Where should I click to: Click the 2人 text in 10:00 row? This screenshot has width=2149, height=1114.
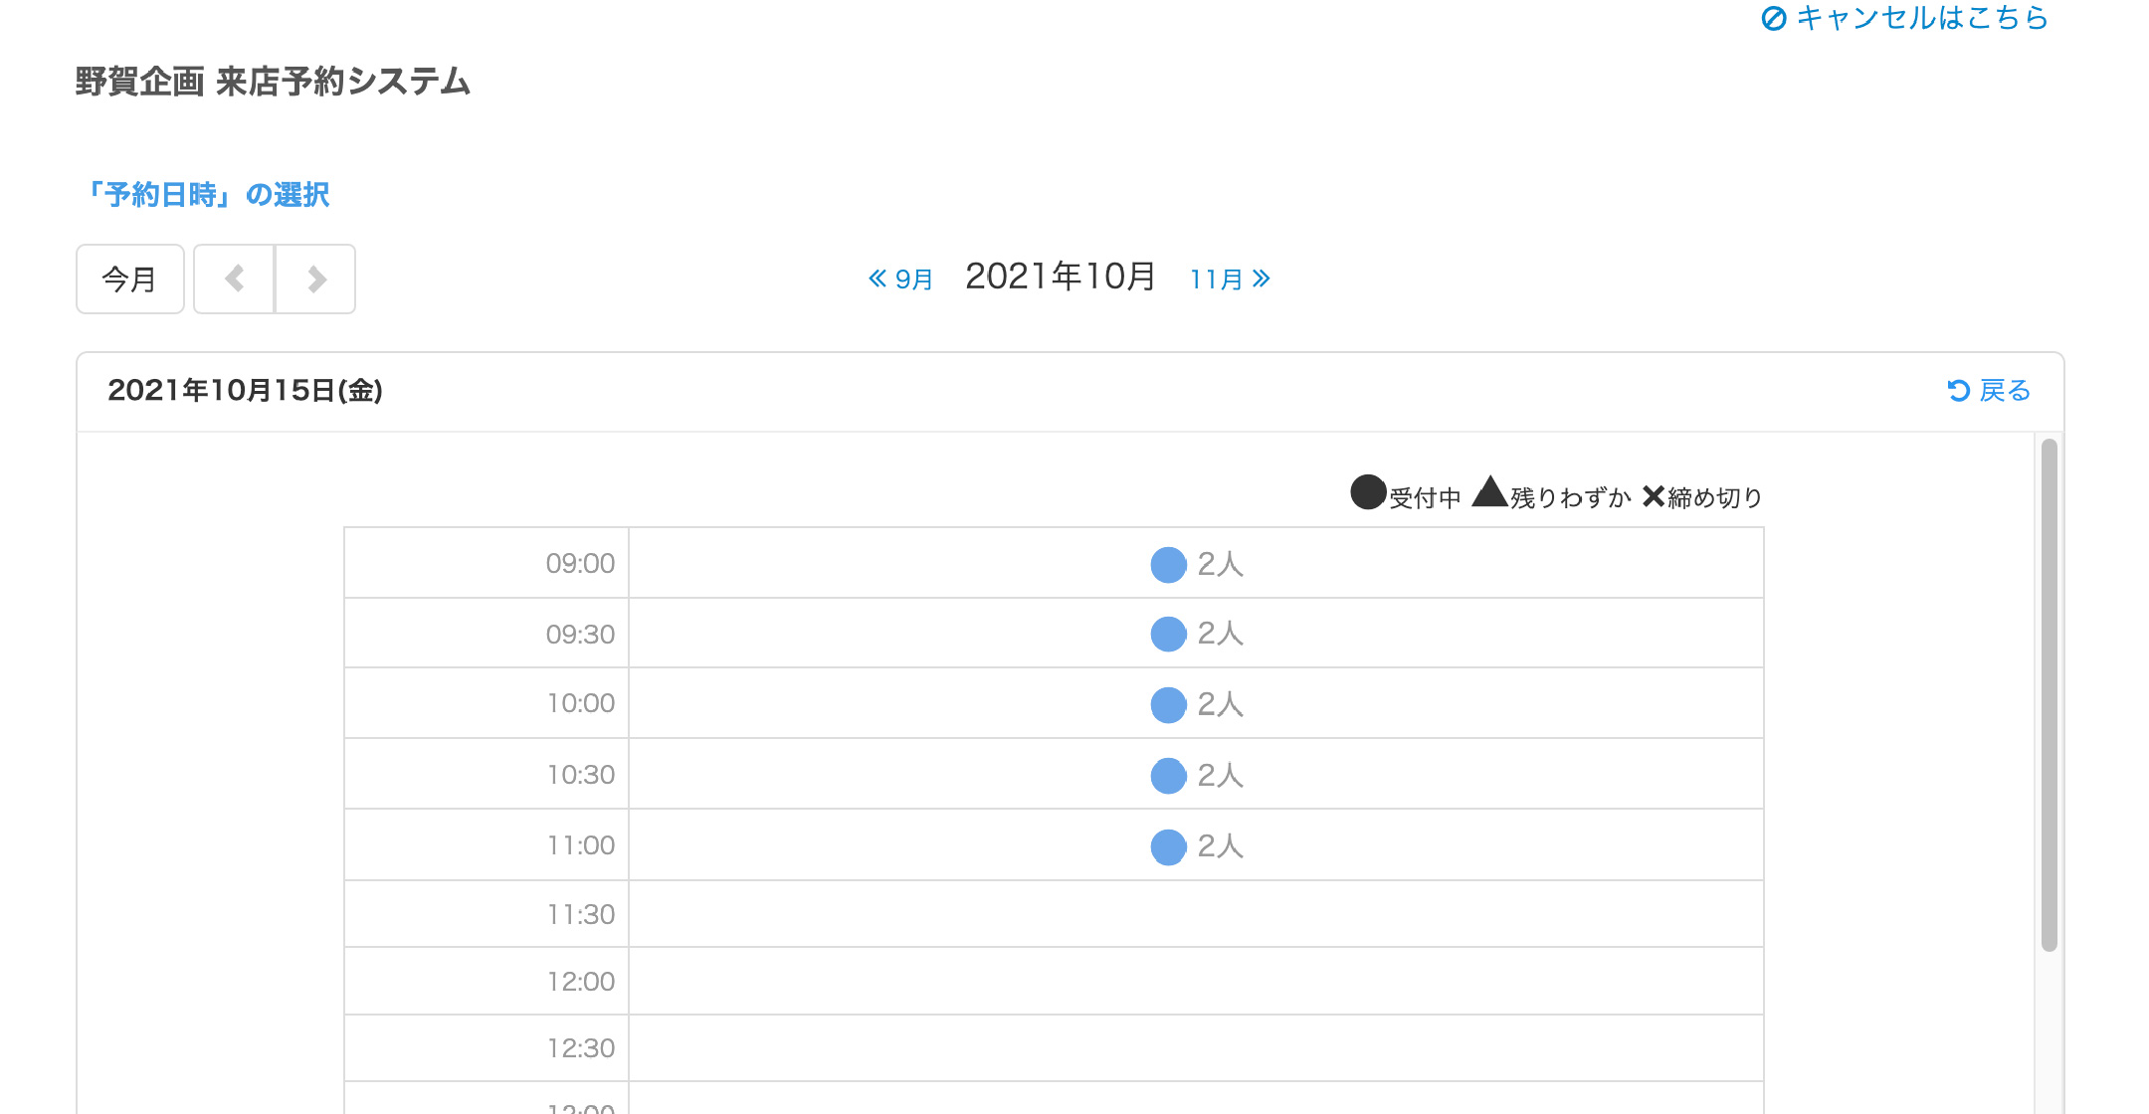pos(1221,704)
